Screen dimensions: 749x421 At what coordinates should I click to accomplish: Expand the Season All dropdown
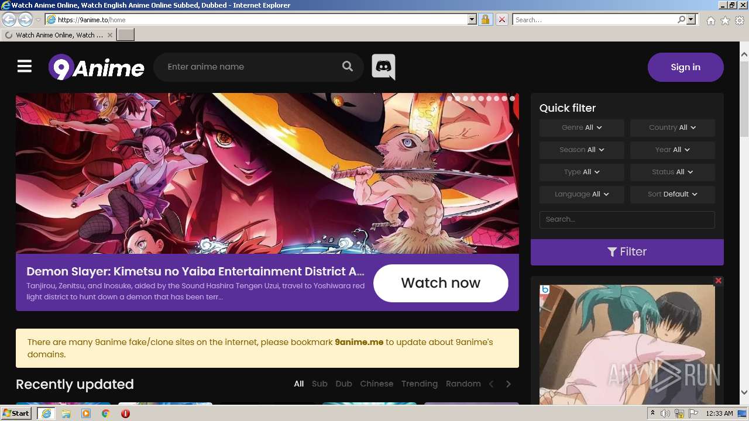[582, 150]
